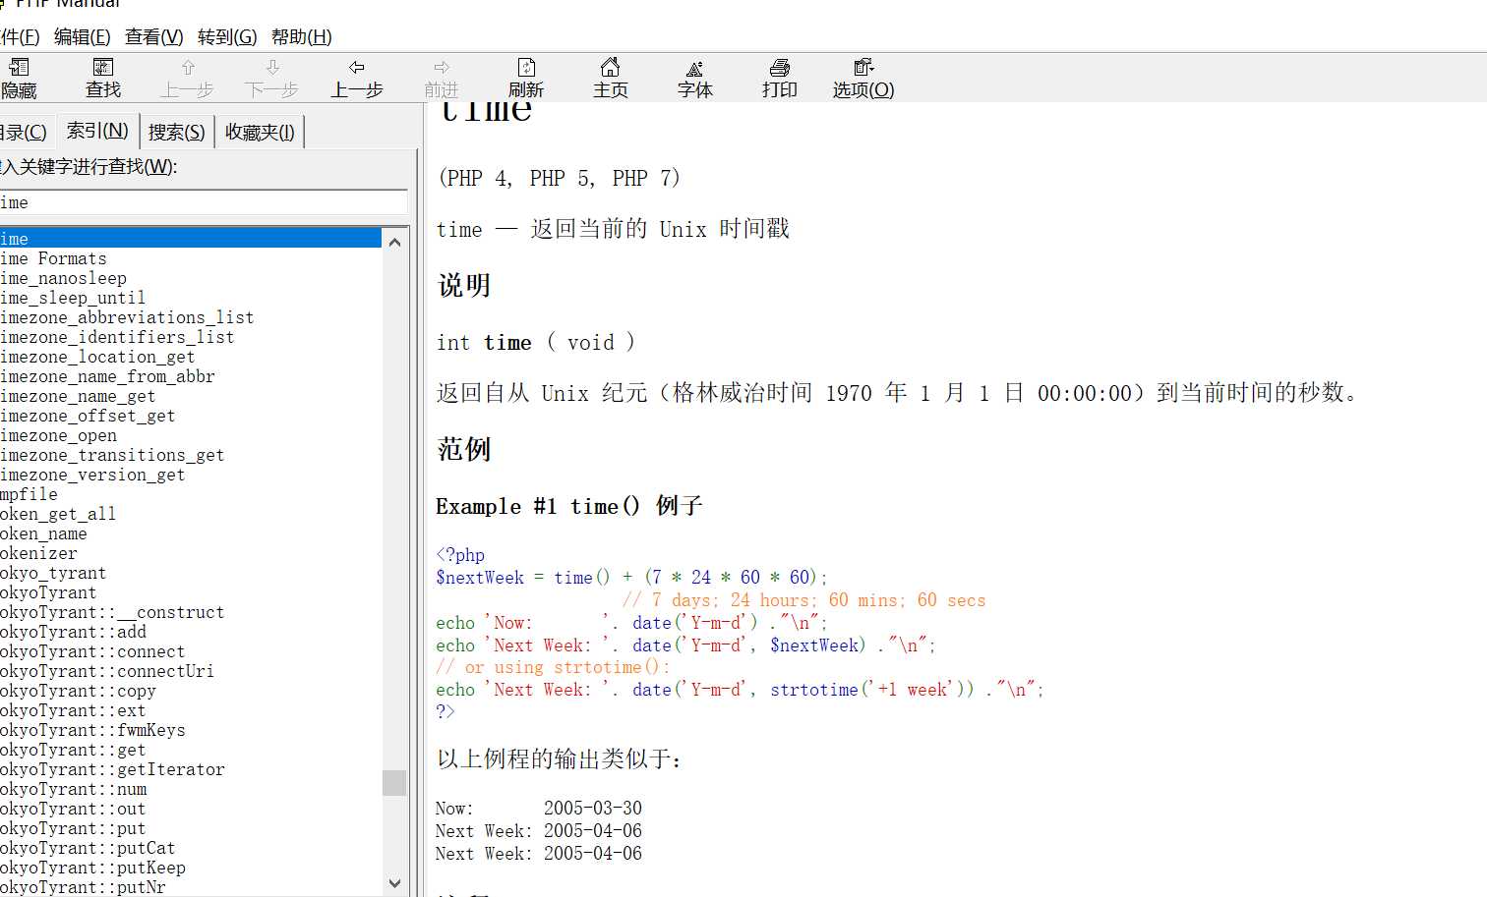Screen dimensions: 1487x897
Task: Select 'timezone_name_get' index entry
Action: (x=78, y=396)
